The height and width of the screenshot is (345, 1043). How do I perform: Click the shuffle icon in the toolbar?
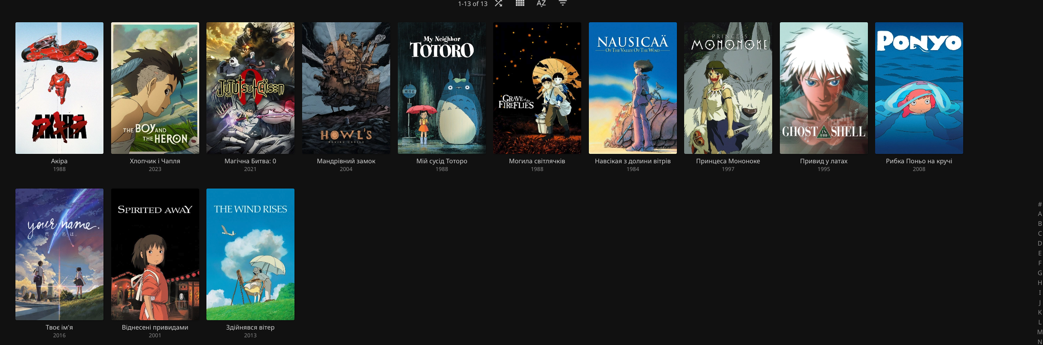tap(498, 3)
